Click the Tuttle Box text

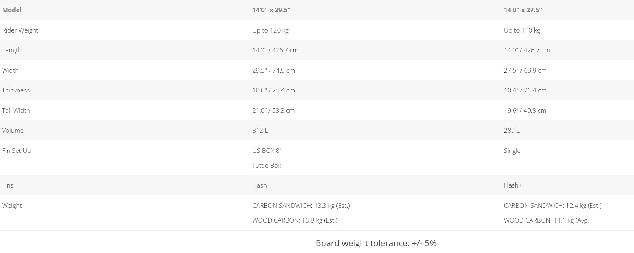267,166
